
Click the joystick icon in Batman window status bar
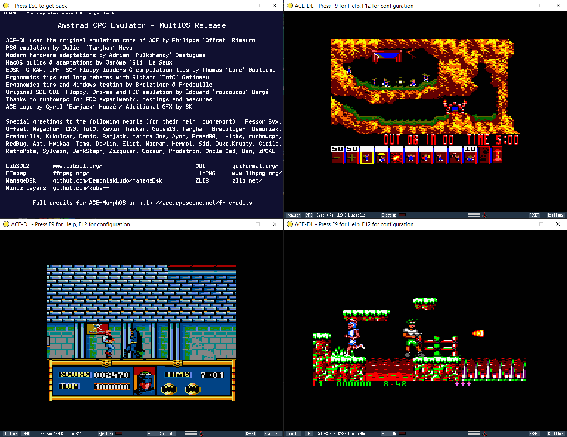click(x=202, y=434)
